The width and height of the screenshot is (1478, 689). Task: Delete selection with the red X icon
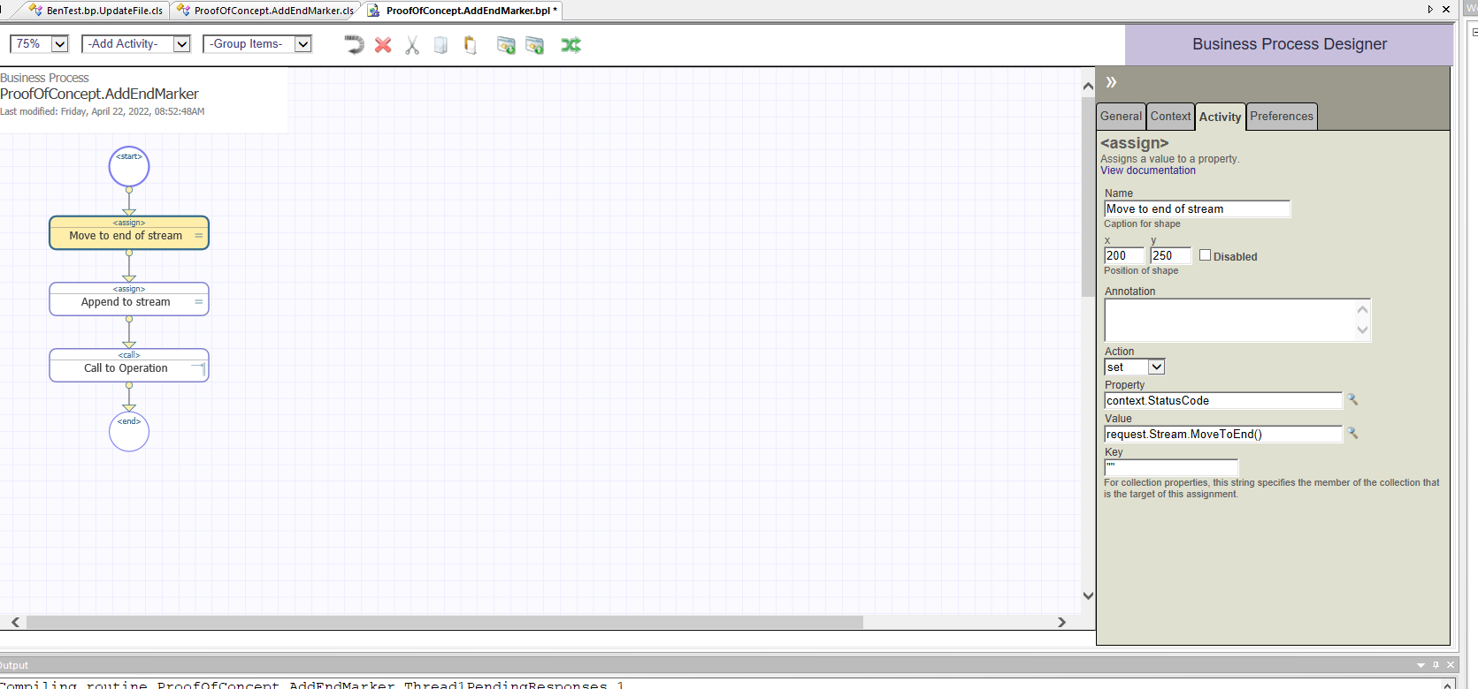pos(383,44)
